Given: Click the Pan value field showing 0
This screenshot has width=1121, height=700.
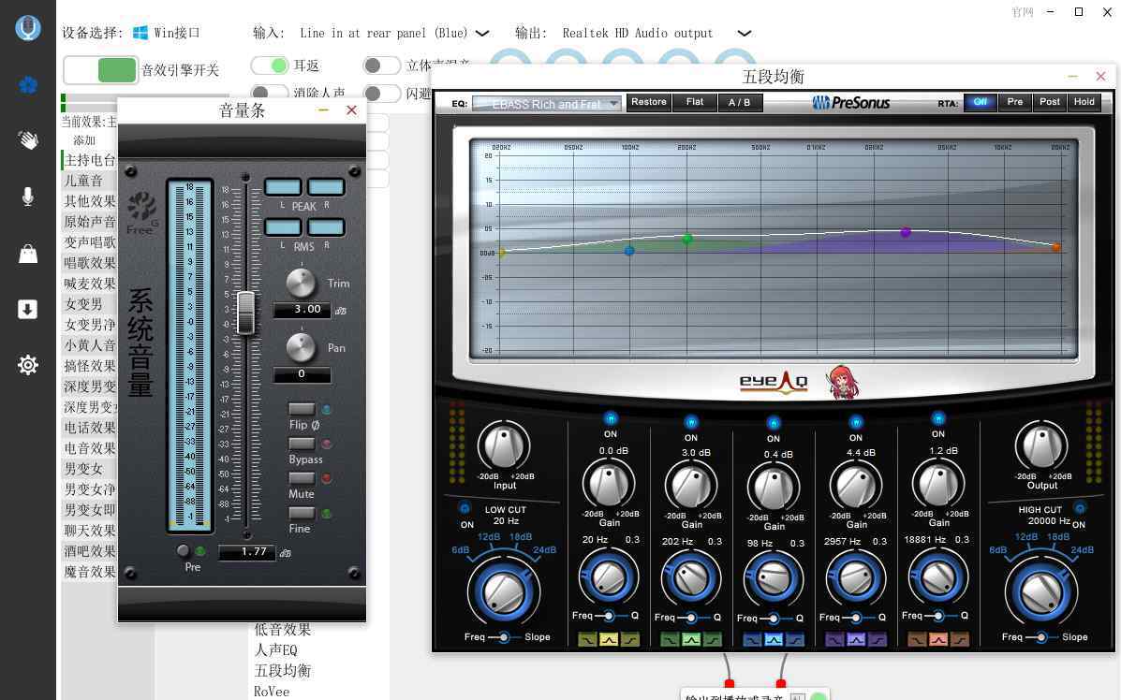Looking at the screenshot, I should pos(302,374).
